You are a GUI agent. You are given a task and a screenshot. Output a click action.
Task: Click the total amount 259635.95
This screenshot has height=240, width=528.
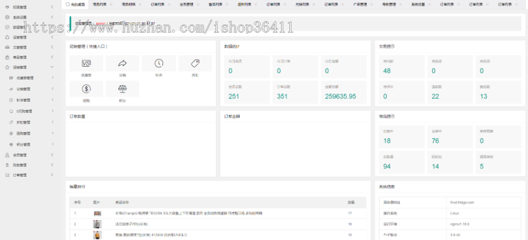[x=340, y=97]
